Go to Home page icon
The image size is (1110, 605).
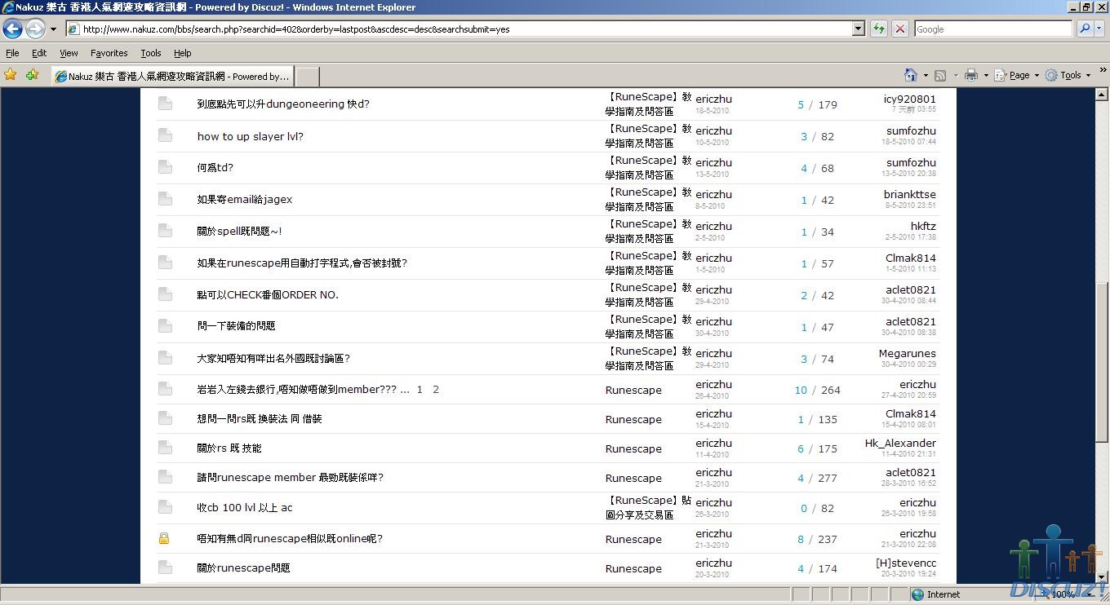(x=911, y=75)
